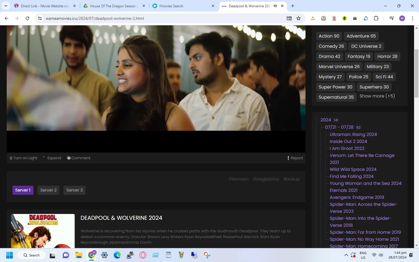Collapse the 07/21 - 07/28 archive group
The image size is (419, 262).
(339, 127)
